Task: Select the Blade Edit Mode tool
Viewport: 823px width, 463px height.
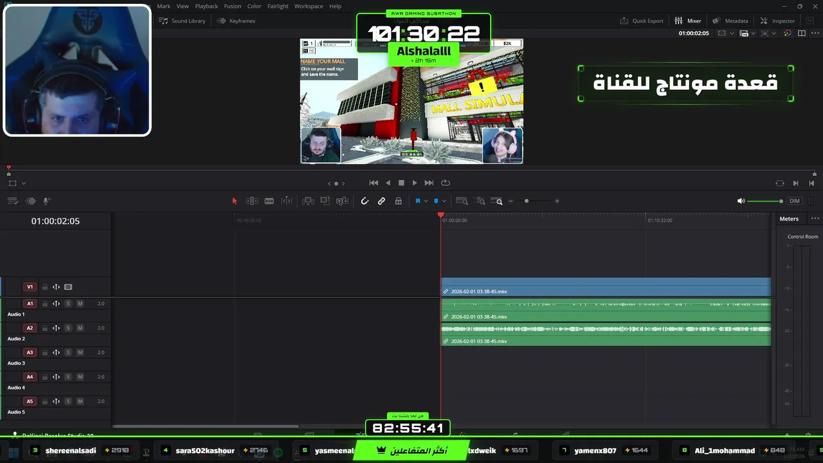Action: 287,201
